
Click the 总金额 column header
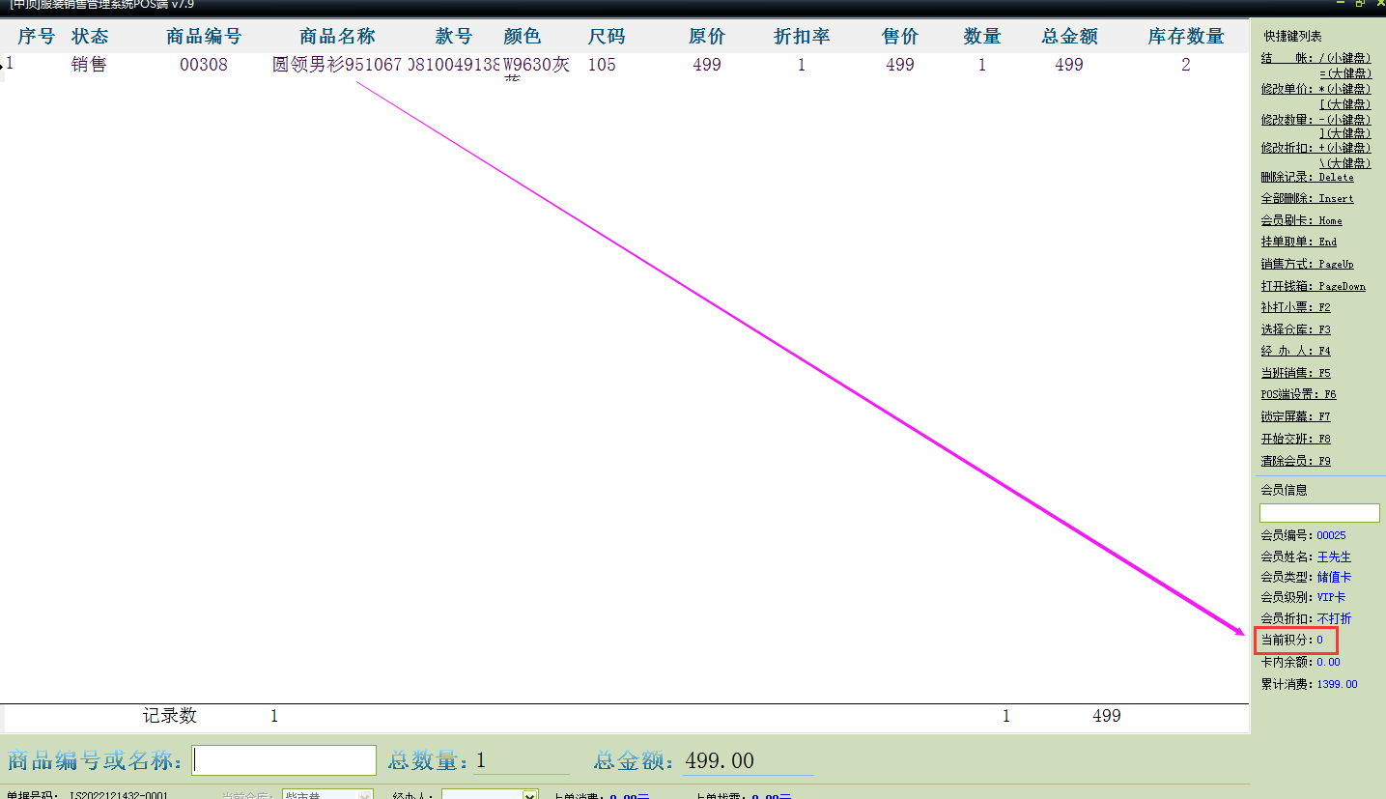click(x=1069, y=37)
